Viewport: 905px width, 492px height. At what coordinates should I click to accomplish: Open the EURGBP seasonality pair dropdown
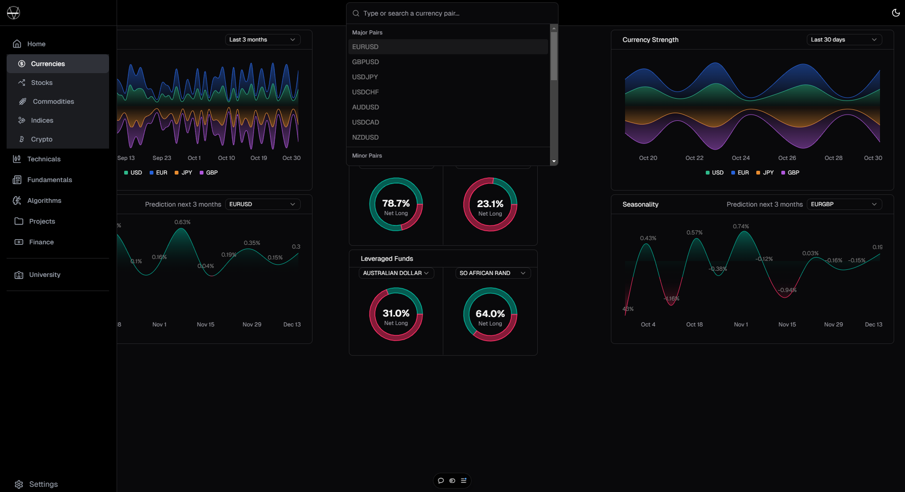click(x=844, y=204)
